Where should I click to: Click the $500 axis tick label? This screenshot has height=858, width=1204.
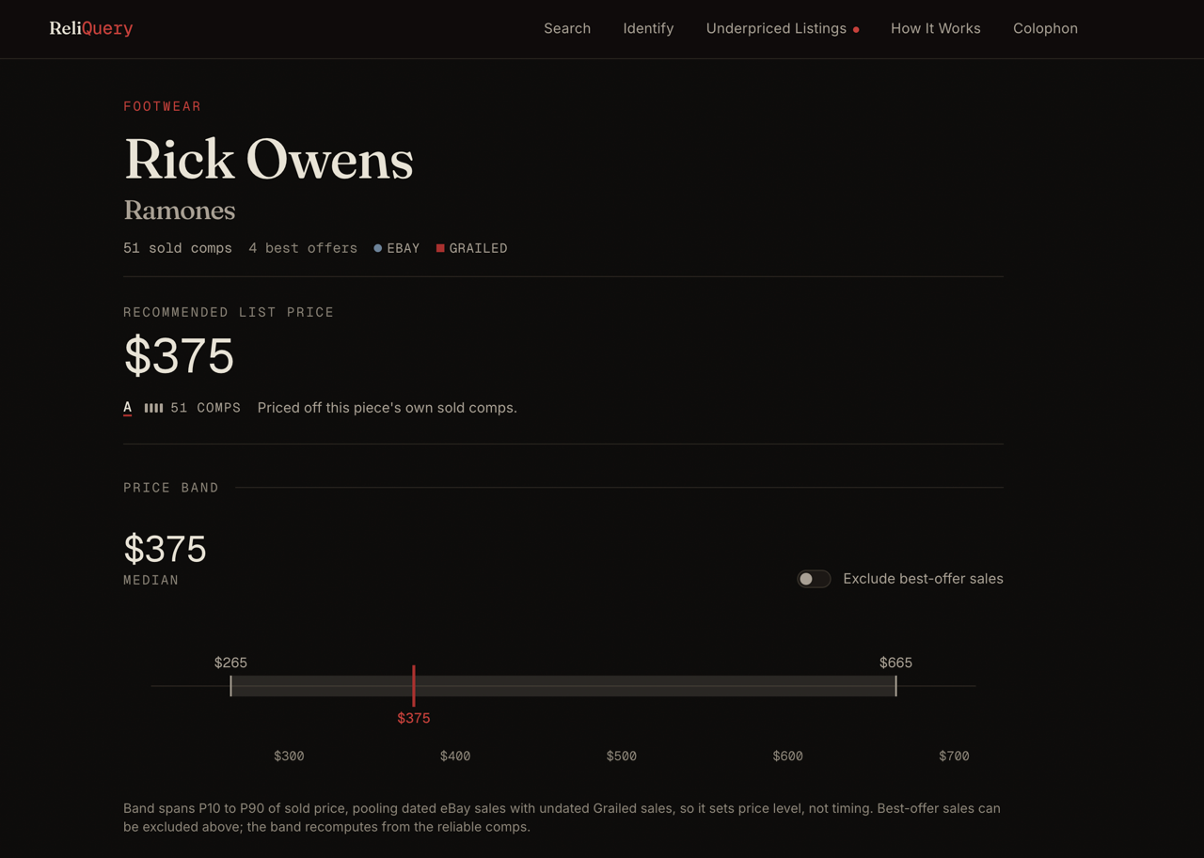coord(622,756)
